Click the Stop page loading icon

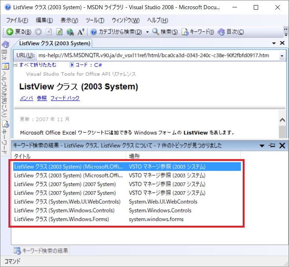(x=49, y=32)
